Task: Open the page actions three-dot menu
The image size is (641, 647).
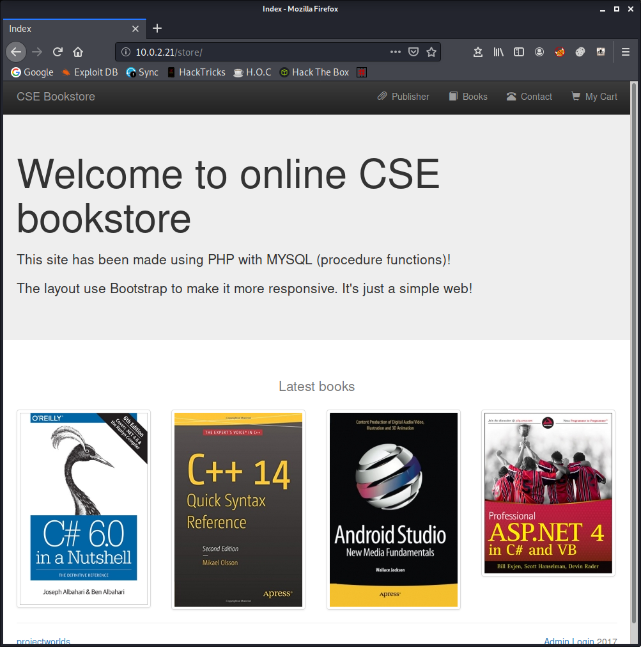Action: 396,52
